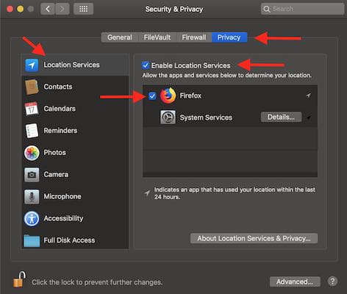
Task: Click into the Search field
Action: tap(302, 9)
